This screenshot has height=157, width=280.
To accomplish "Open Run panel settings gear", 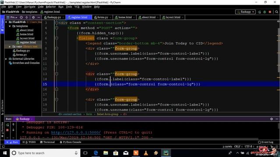I will (x=271, y=119).
